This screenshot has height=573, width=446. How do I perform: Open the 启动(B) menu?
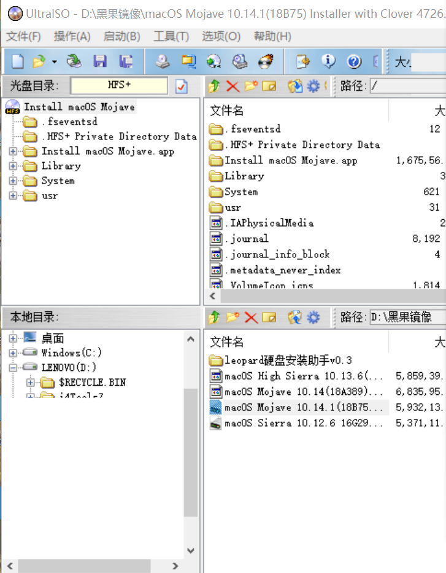122,36
